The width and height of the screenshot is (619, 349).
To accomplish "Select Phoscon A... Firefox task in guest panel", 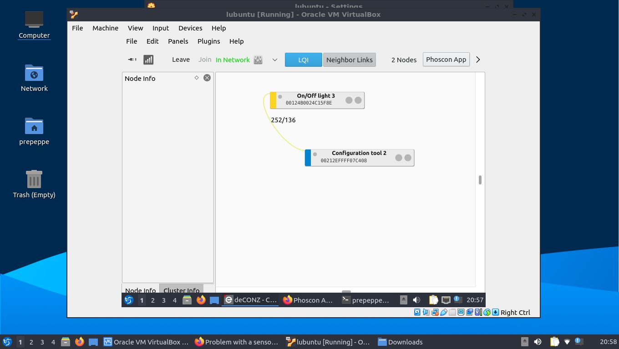I will point(308,300).
